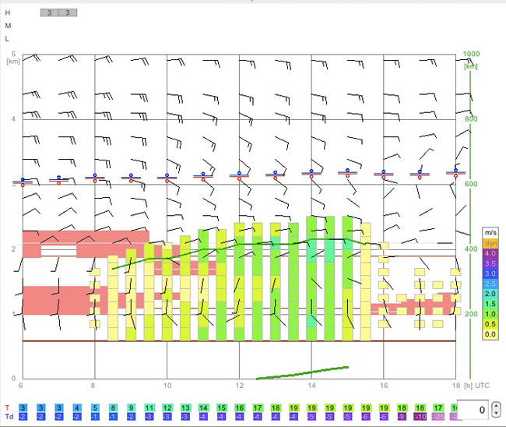Click the stepper up arrow beside the 0 field
Viewport: 506px width, 427px height.
[x=497, y=406]
